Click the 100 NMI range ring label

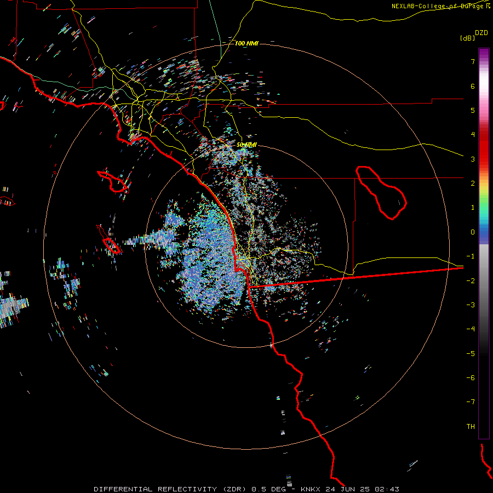(x=246, y=43)
